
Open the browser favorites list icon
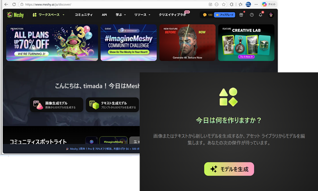coord(240,4)
